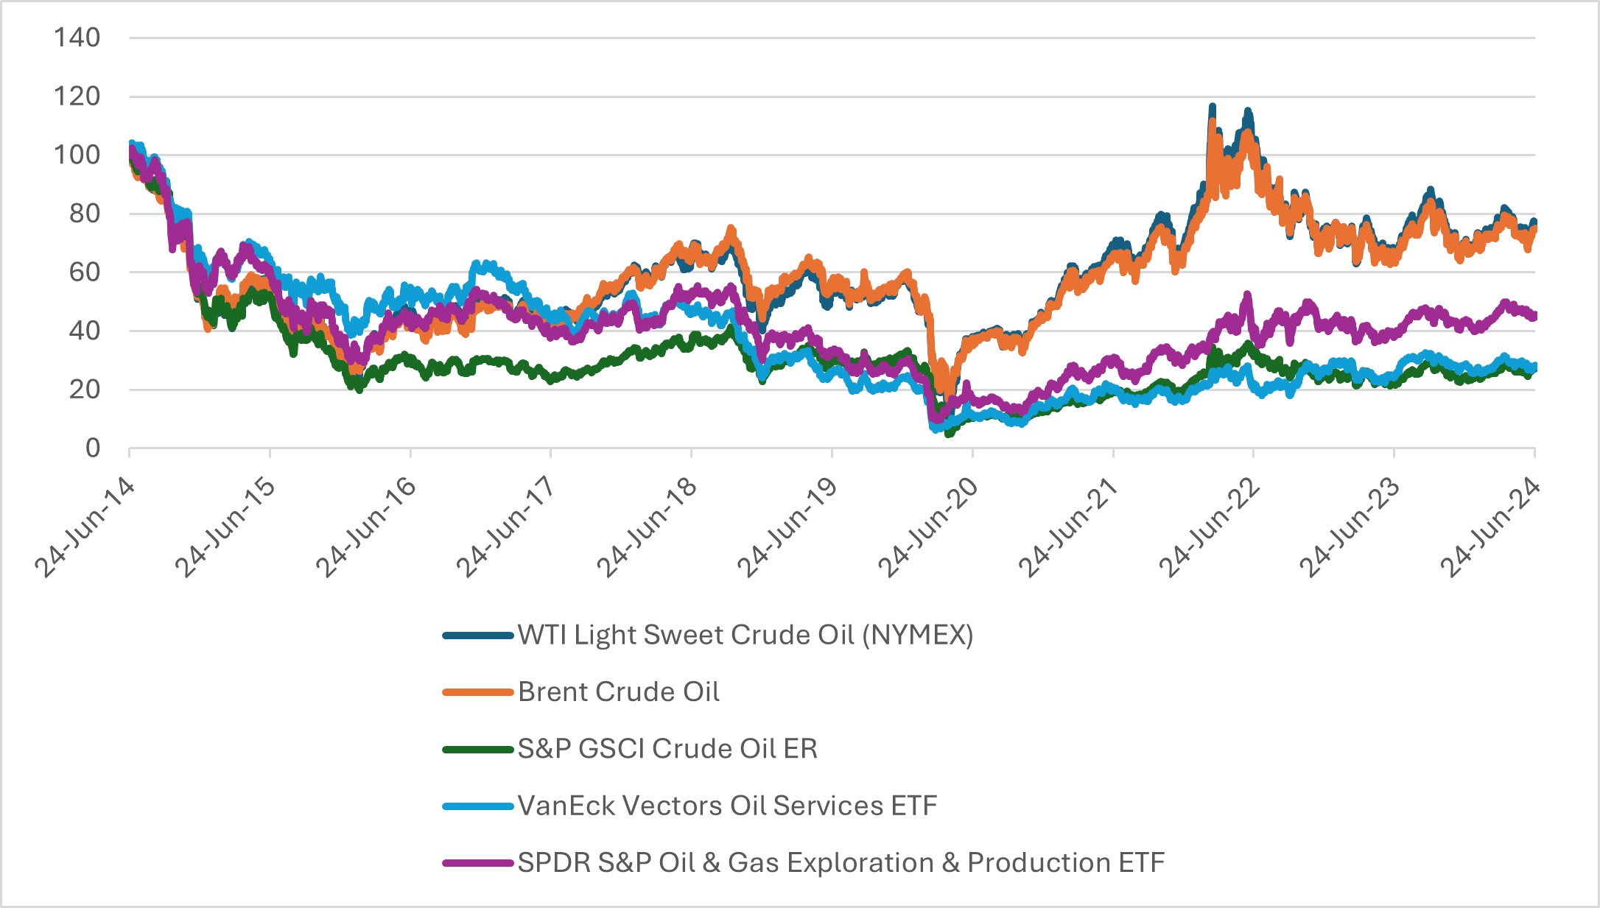Select the 24-Jun-17 x-axis date label

506,527
